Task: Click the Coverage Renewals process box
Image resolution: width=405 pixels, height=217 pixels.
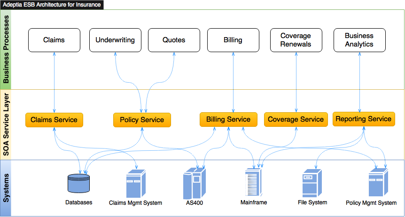Action: pos(296,40)
